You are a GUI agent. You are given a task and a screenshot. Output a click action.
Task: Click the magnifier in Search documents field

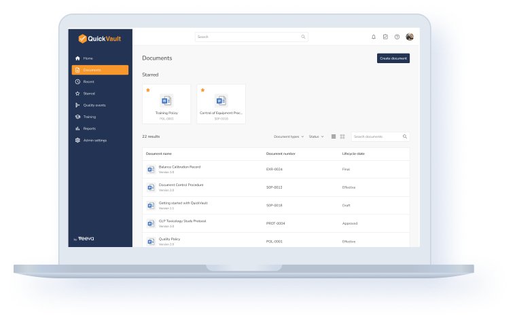tap(405, 136)
